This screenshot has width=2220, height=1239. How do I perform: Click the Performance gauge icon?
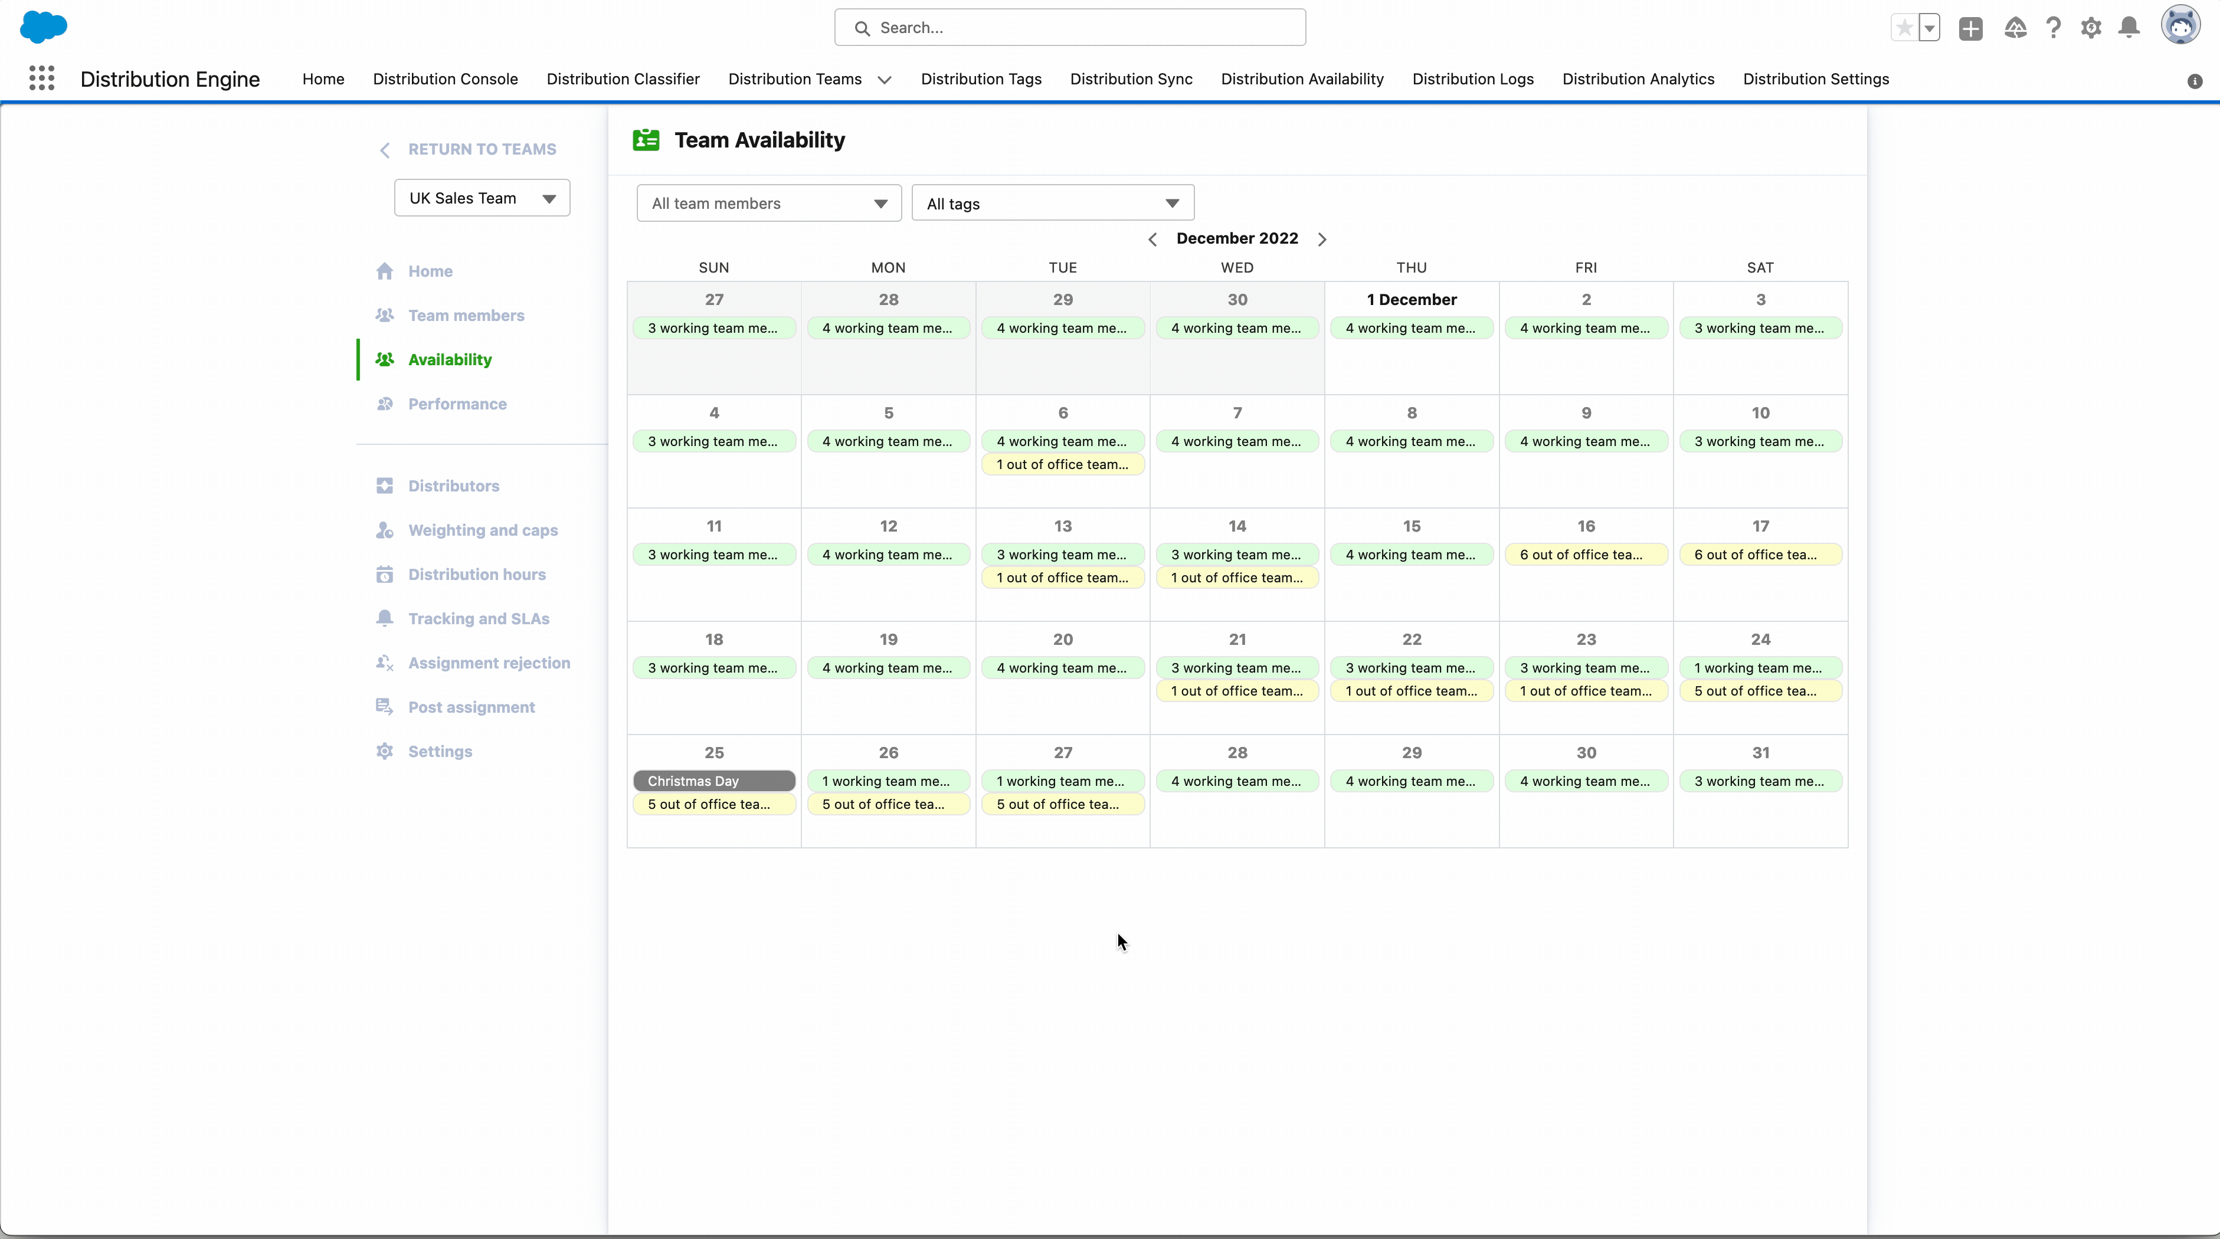coord(384,404)
